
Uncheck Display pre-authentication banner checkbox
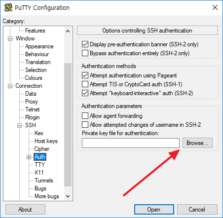pos(85,44)
